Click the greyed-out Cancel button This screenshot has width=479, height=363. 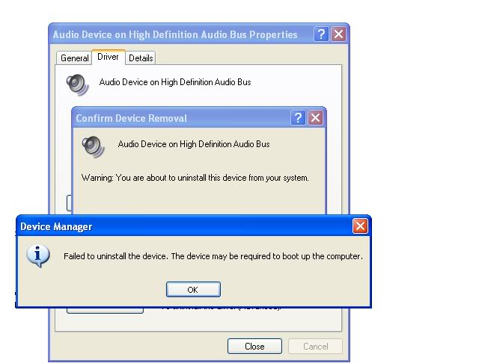tap(315, 347)
